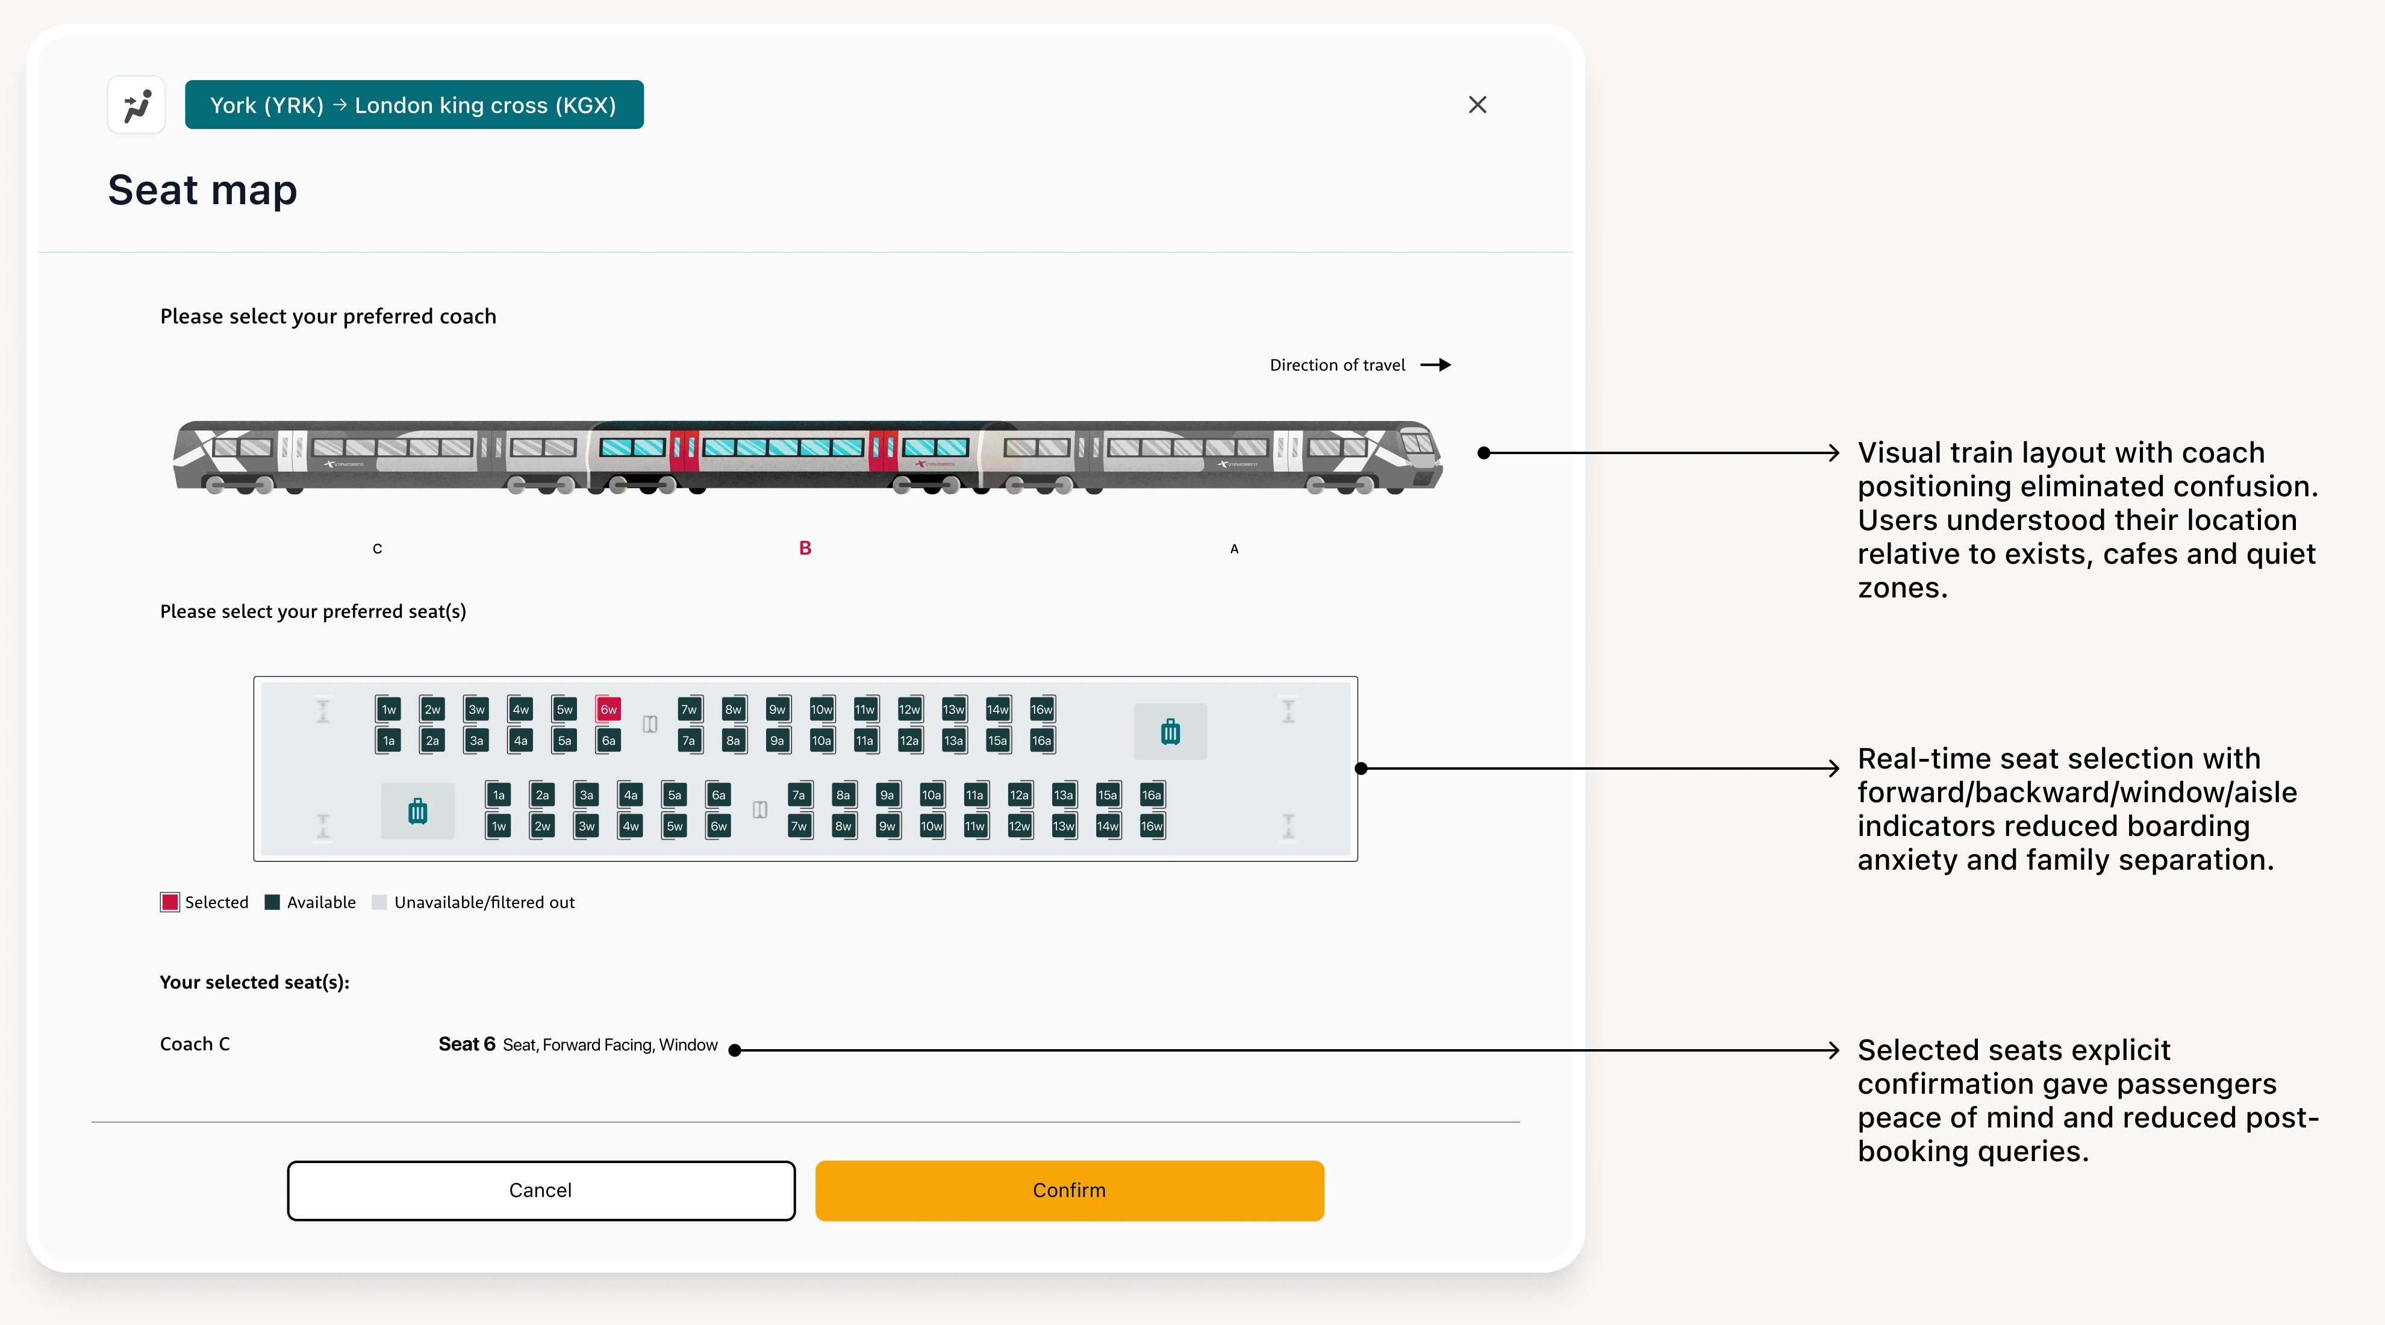This screenshot has height=1325, width=2385.
Task: Click the Direction of travel arrow icon
Action: 1436,364
